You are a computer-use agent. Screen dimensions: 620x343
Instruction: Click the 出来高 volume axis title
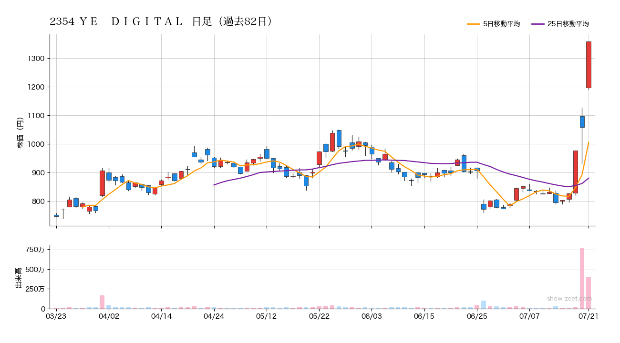click(x=19, y=277)
